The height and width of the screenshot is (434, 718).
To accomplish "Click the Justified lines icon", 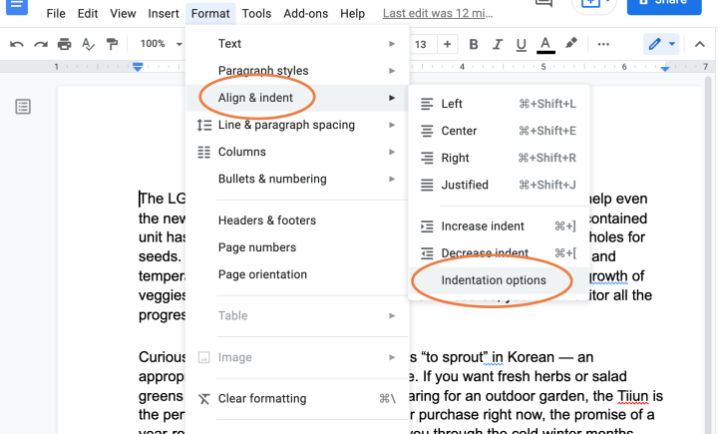I will click(427, 186).
